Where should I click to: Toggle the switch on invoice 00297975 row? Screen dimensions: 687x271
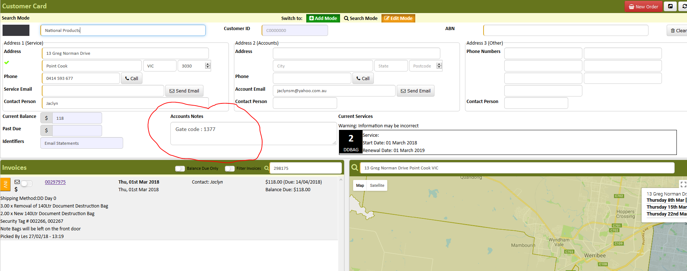point(27,184)
